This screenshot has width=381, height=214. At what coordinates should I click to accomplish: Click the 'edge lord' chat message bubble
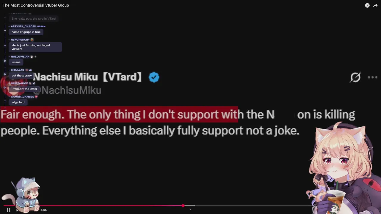(x=18, y=102)
